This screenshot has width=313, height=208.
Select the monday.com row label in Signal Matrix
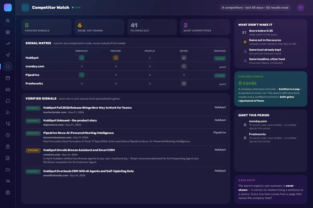click(x=35, y=66)
